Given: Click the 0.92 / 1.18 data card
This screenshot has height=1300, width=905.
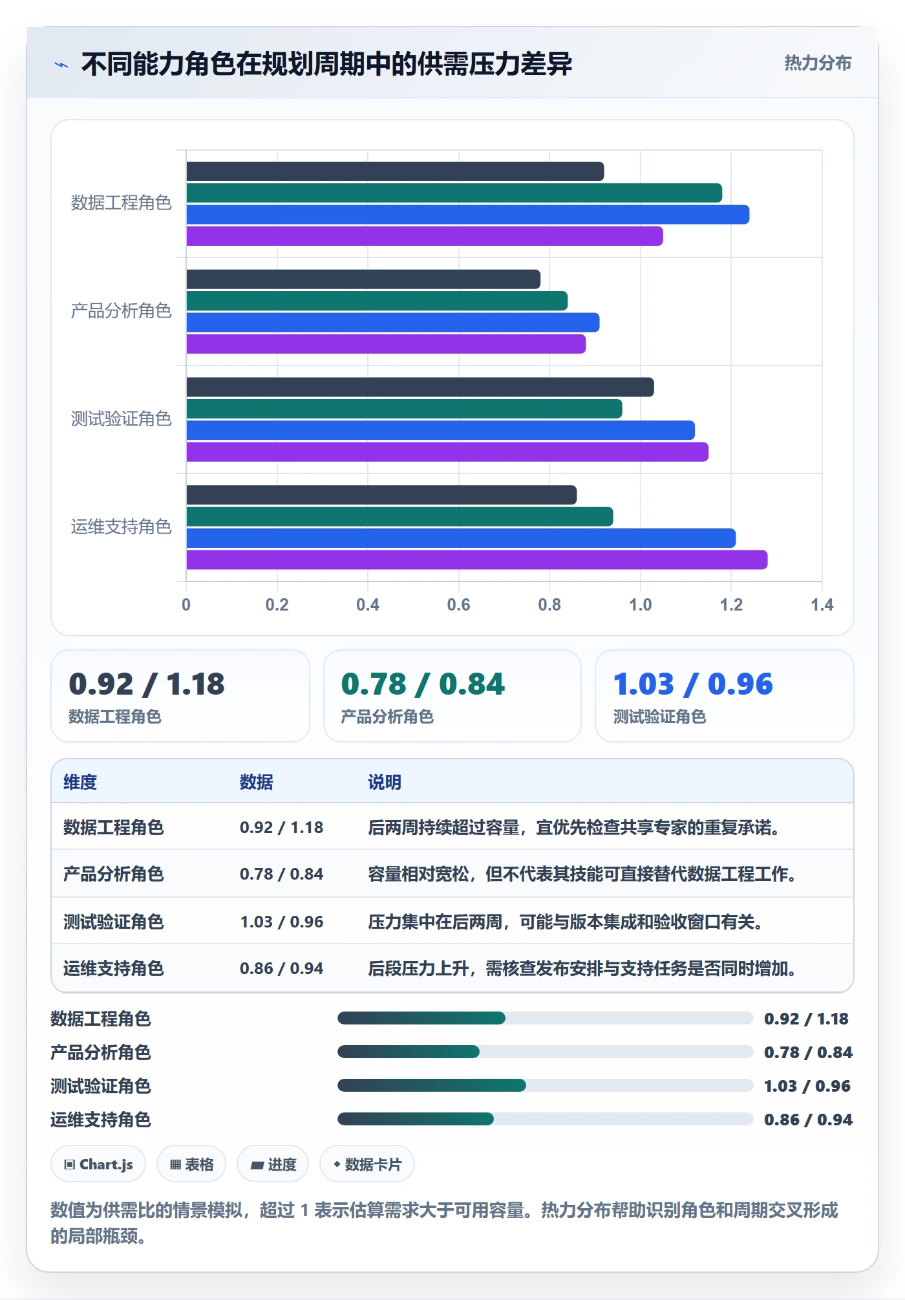Looking at the screenshot, I should pos(180,696).
